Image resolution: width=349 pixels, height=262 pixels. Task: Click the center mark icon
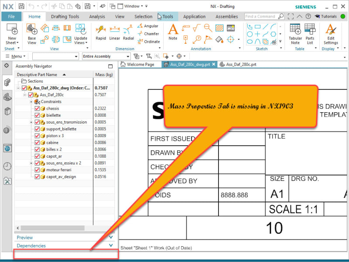(231, 40)
